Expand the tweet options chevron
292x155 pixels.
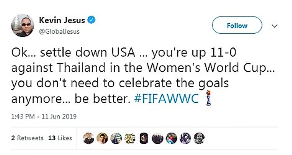pyautogui.click(x=274, y=26)
